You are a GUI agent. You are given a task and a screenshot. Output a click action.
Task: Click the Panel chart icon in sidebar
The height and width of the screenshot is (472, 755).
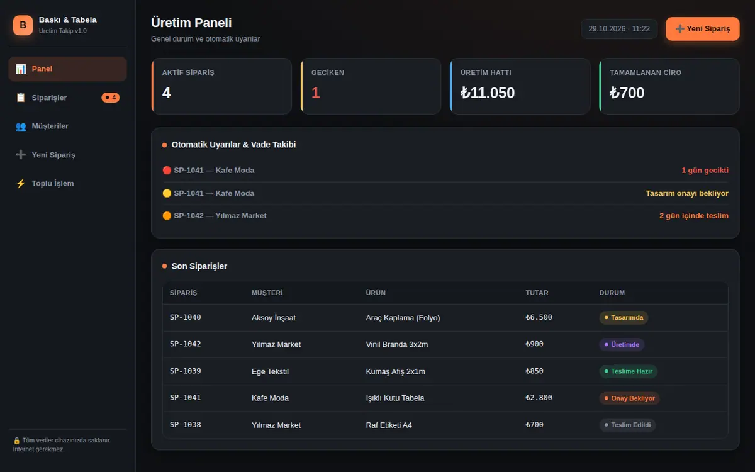(21, 69)
